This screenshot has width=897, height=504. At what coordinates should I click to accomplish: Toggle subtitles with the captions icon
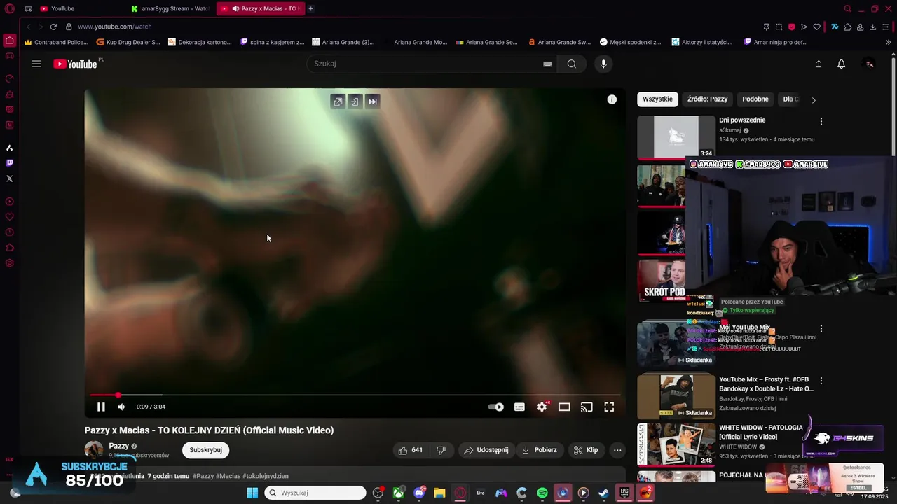point(519,407)
